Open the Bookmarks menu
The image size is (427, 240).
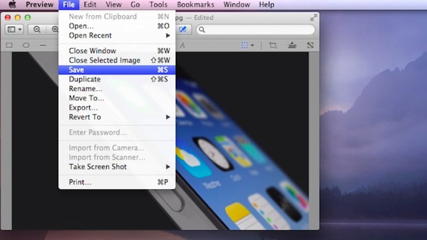pos(195,4)
